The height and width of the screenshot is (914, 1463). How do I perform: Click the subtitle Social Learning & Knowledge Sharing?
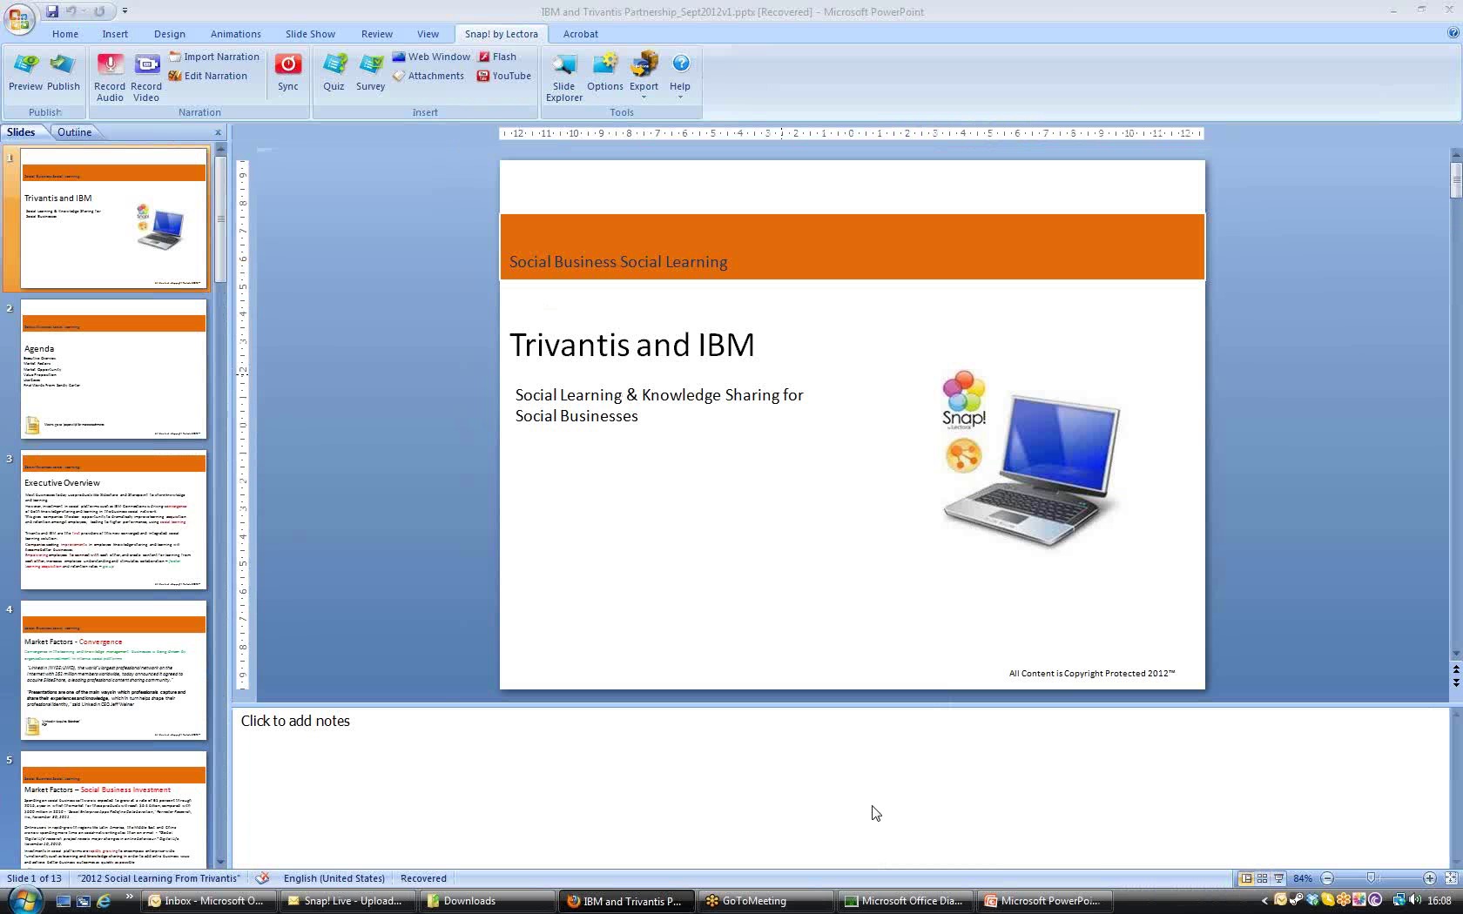(x=659, y=406)
